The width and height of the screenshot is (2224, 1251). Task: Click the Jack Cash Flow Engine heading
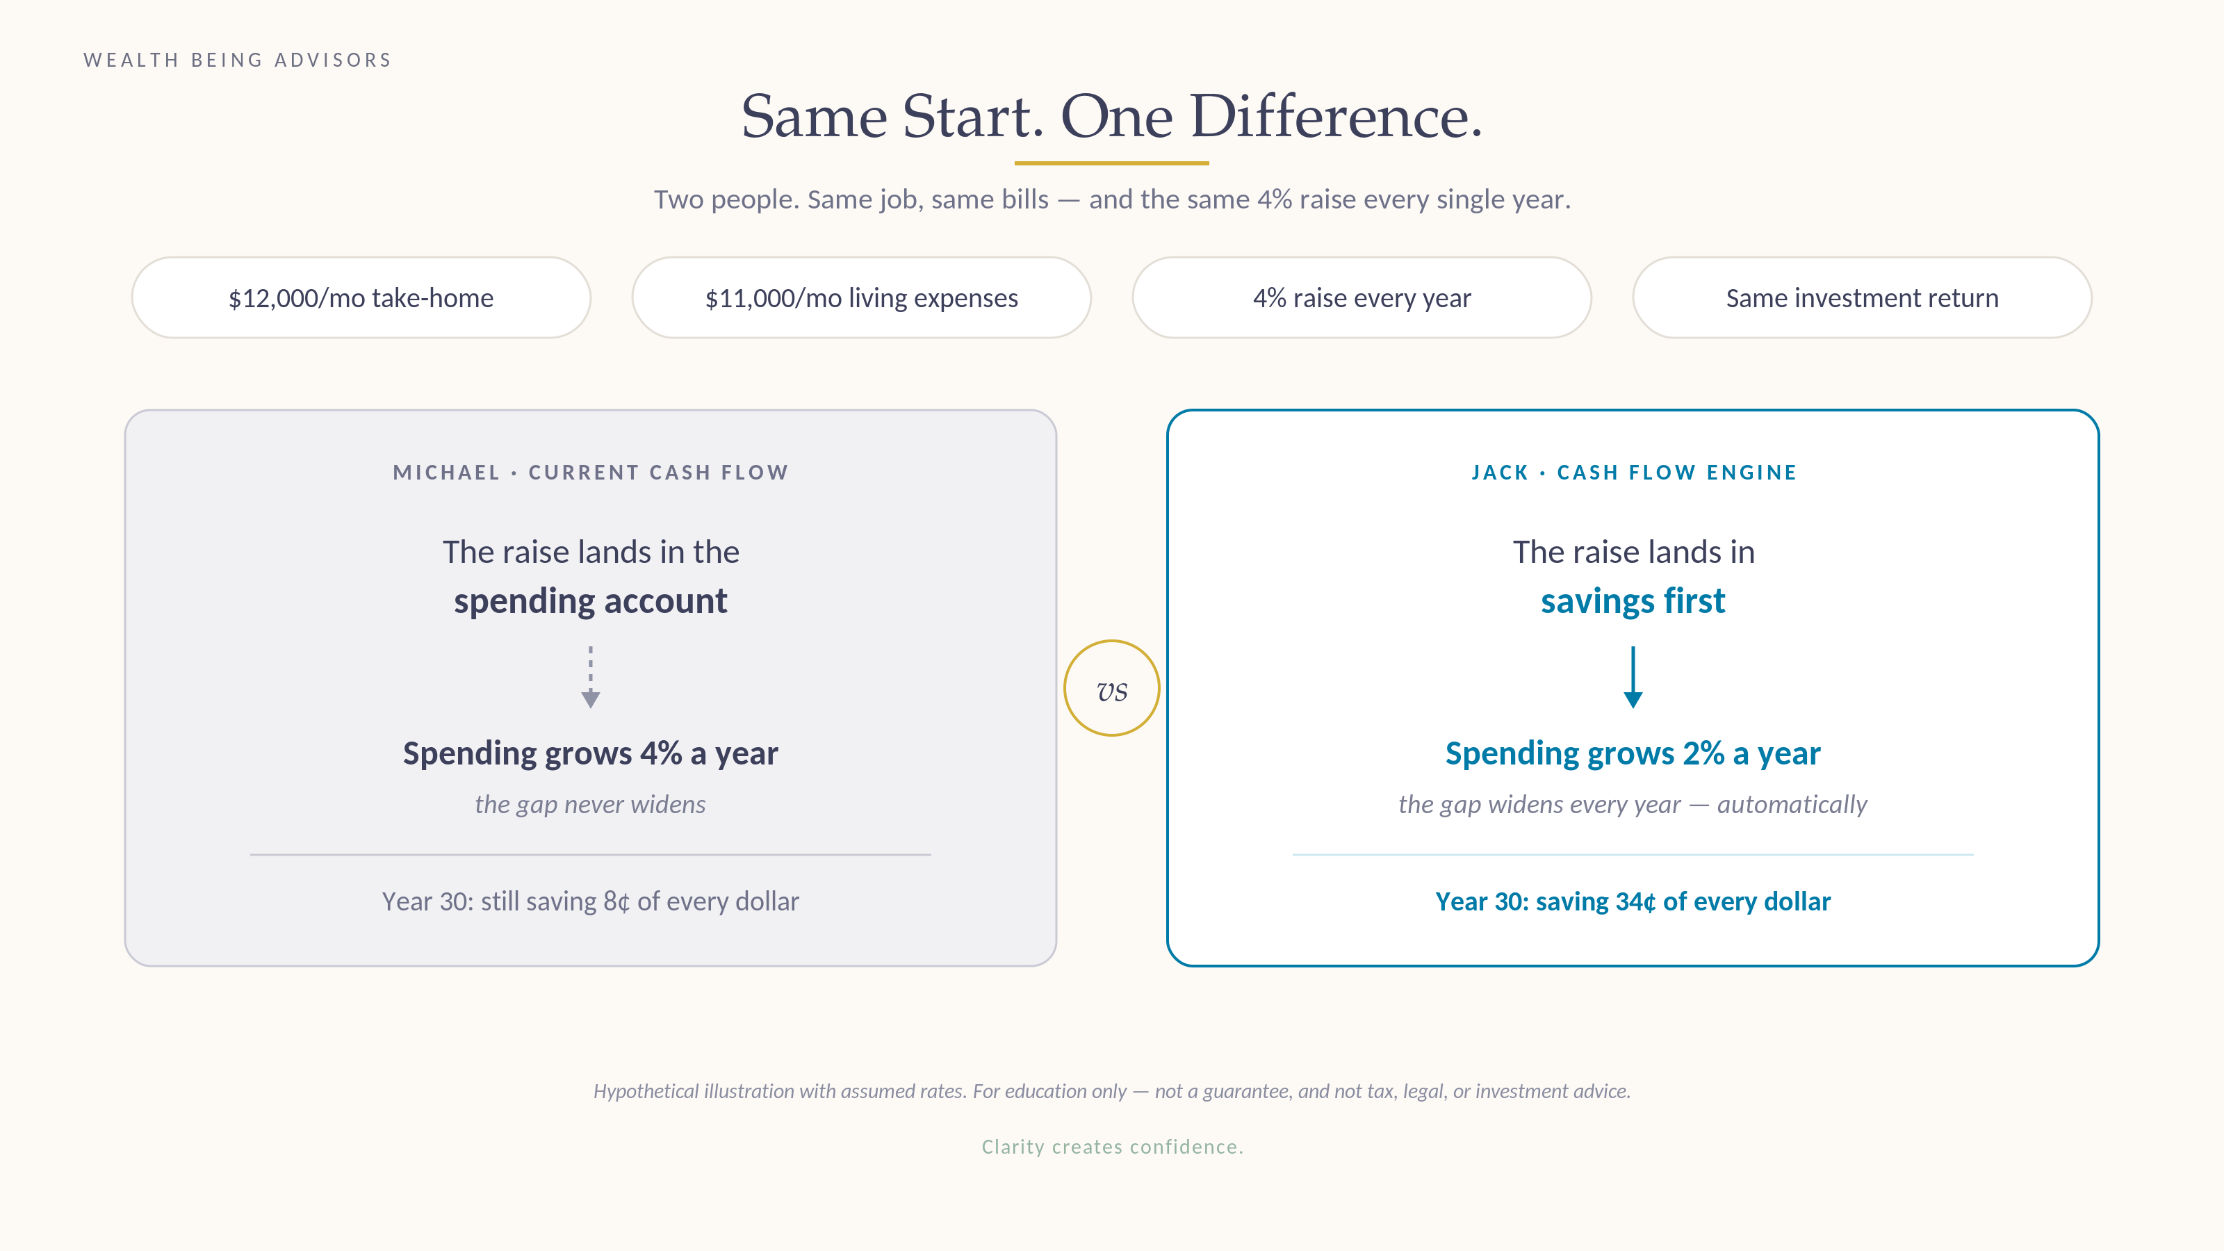[1633, 473]
